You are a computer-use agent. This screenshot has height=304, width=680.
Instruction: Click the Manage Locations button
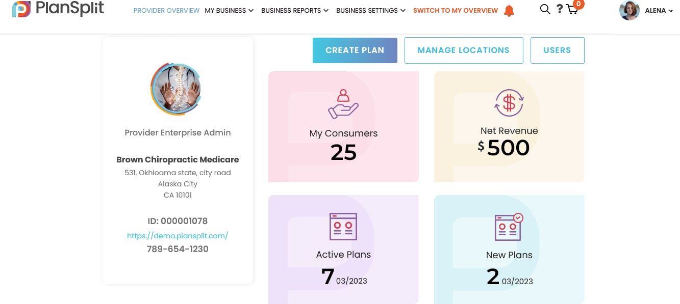[463, 50]
